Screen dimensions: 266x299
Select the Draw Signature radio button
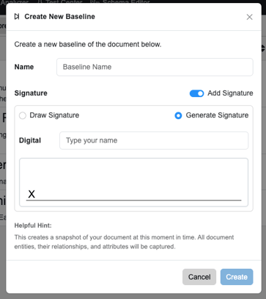point(23,115)
